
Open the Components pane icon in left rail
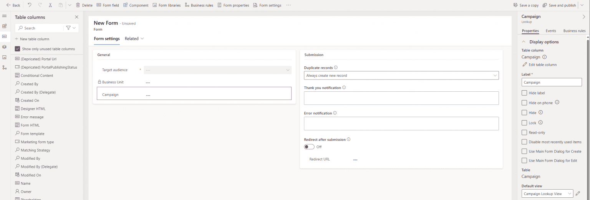tap(5, 26)
